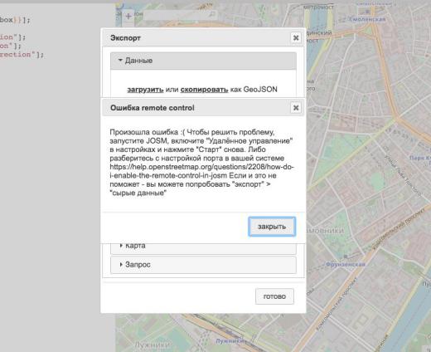The image size is (431, 352).
Task: Zoom in with the map plus button
Action: point(128,16)
